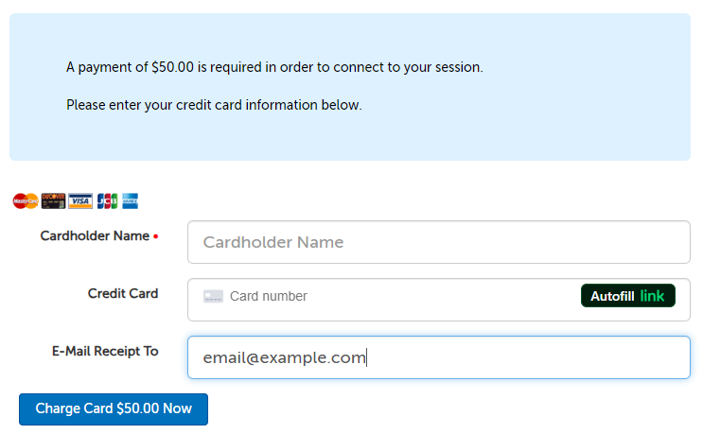
Task: Click the Discover card logo
Action: (53, 200)
